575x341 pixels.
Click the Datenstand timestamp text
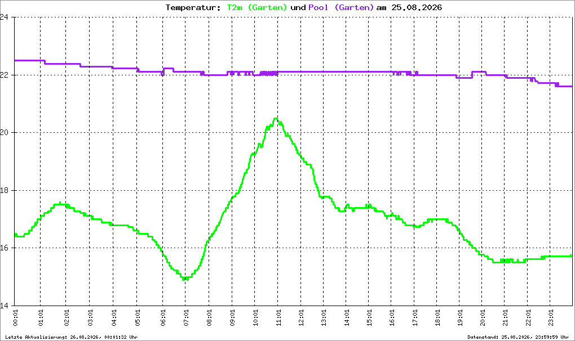[518, 337]
